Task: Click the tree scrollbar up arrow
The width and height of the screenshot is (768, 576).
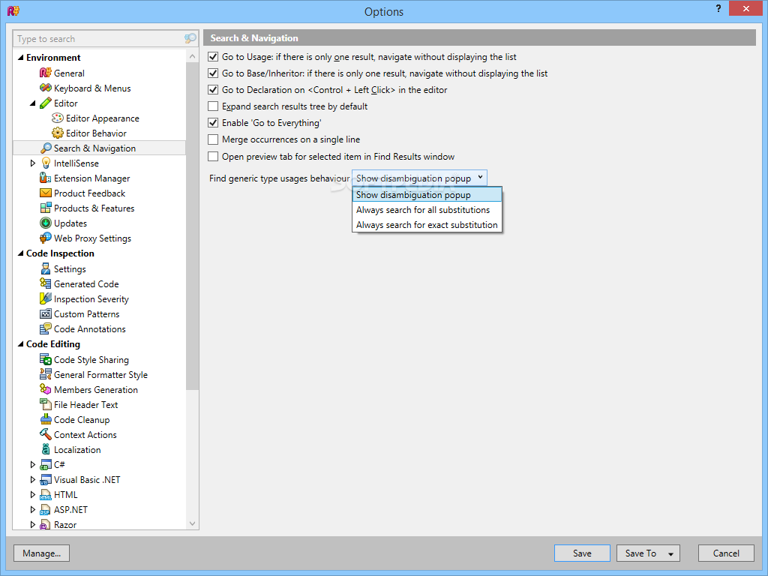Action: pyautogui.click(x=193, y=56)
